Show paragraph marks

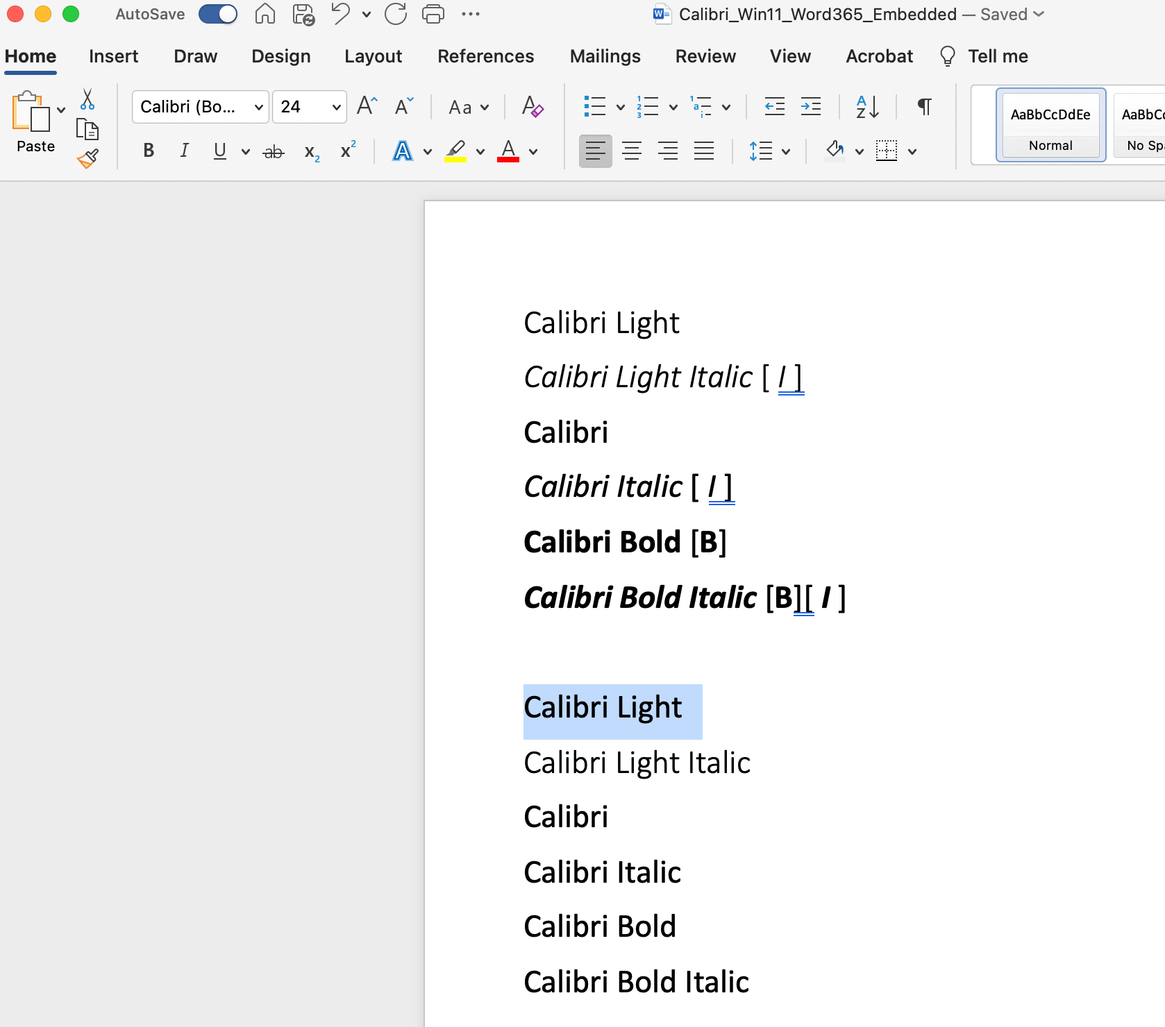[924, 107]
